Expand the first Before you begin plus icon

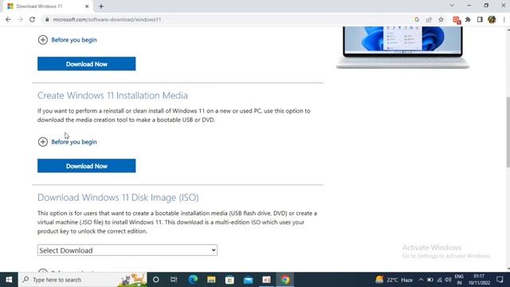pyautogui.click(x=42, y=40)
